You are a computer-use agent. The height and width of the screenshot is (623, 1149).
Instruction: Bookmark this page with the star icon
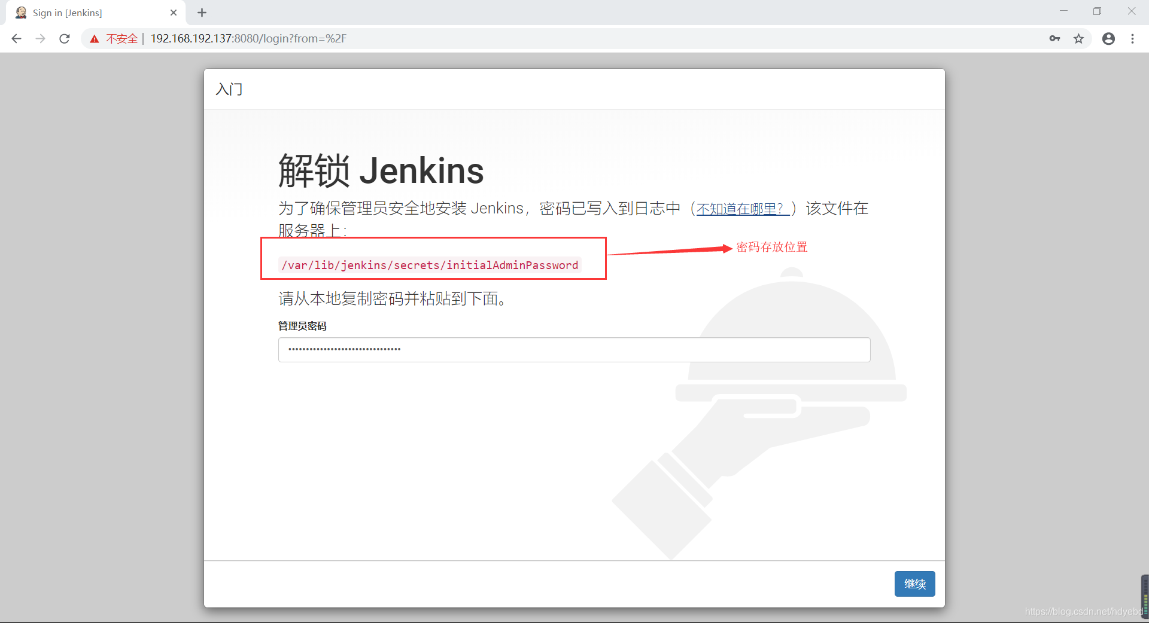pos(1078,39)
